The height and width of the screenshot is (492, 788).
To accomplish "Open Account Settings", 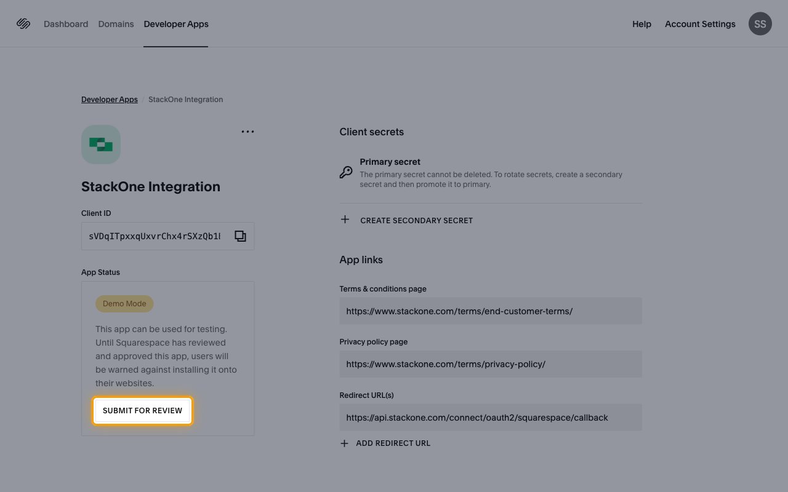I will 700,24.
